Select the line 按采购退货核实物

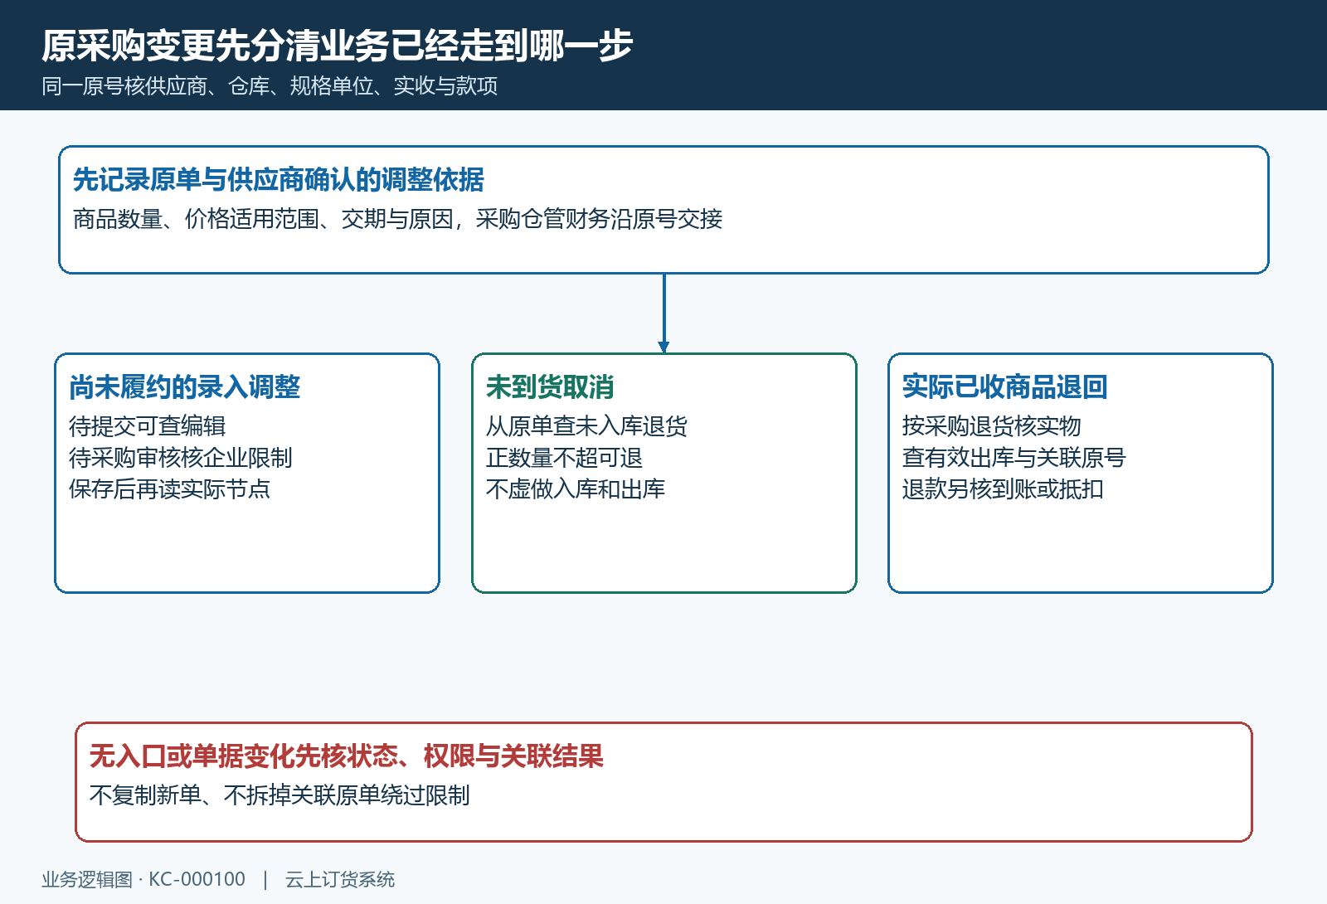point(992,426)
